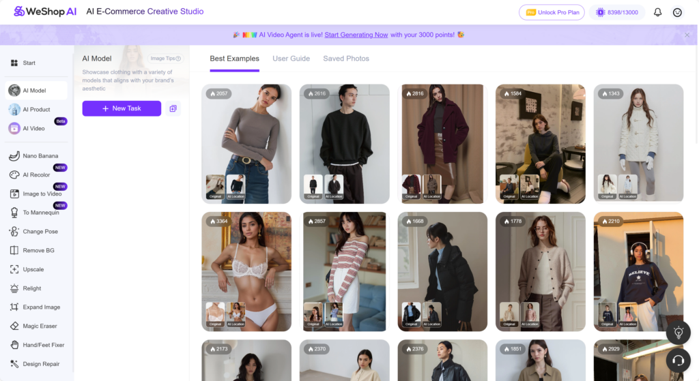The image size is (699, 381).
Task: Click the WeShop AI logo
Action: (45, 12)
